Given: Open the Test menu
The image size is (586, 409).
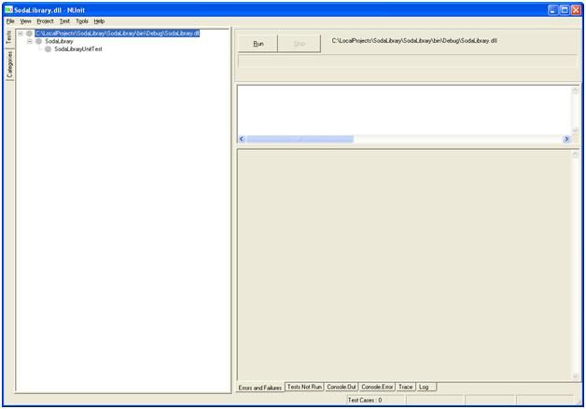Looking at the screenshot, I should pos(64,21).
